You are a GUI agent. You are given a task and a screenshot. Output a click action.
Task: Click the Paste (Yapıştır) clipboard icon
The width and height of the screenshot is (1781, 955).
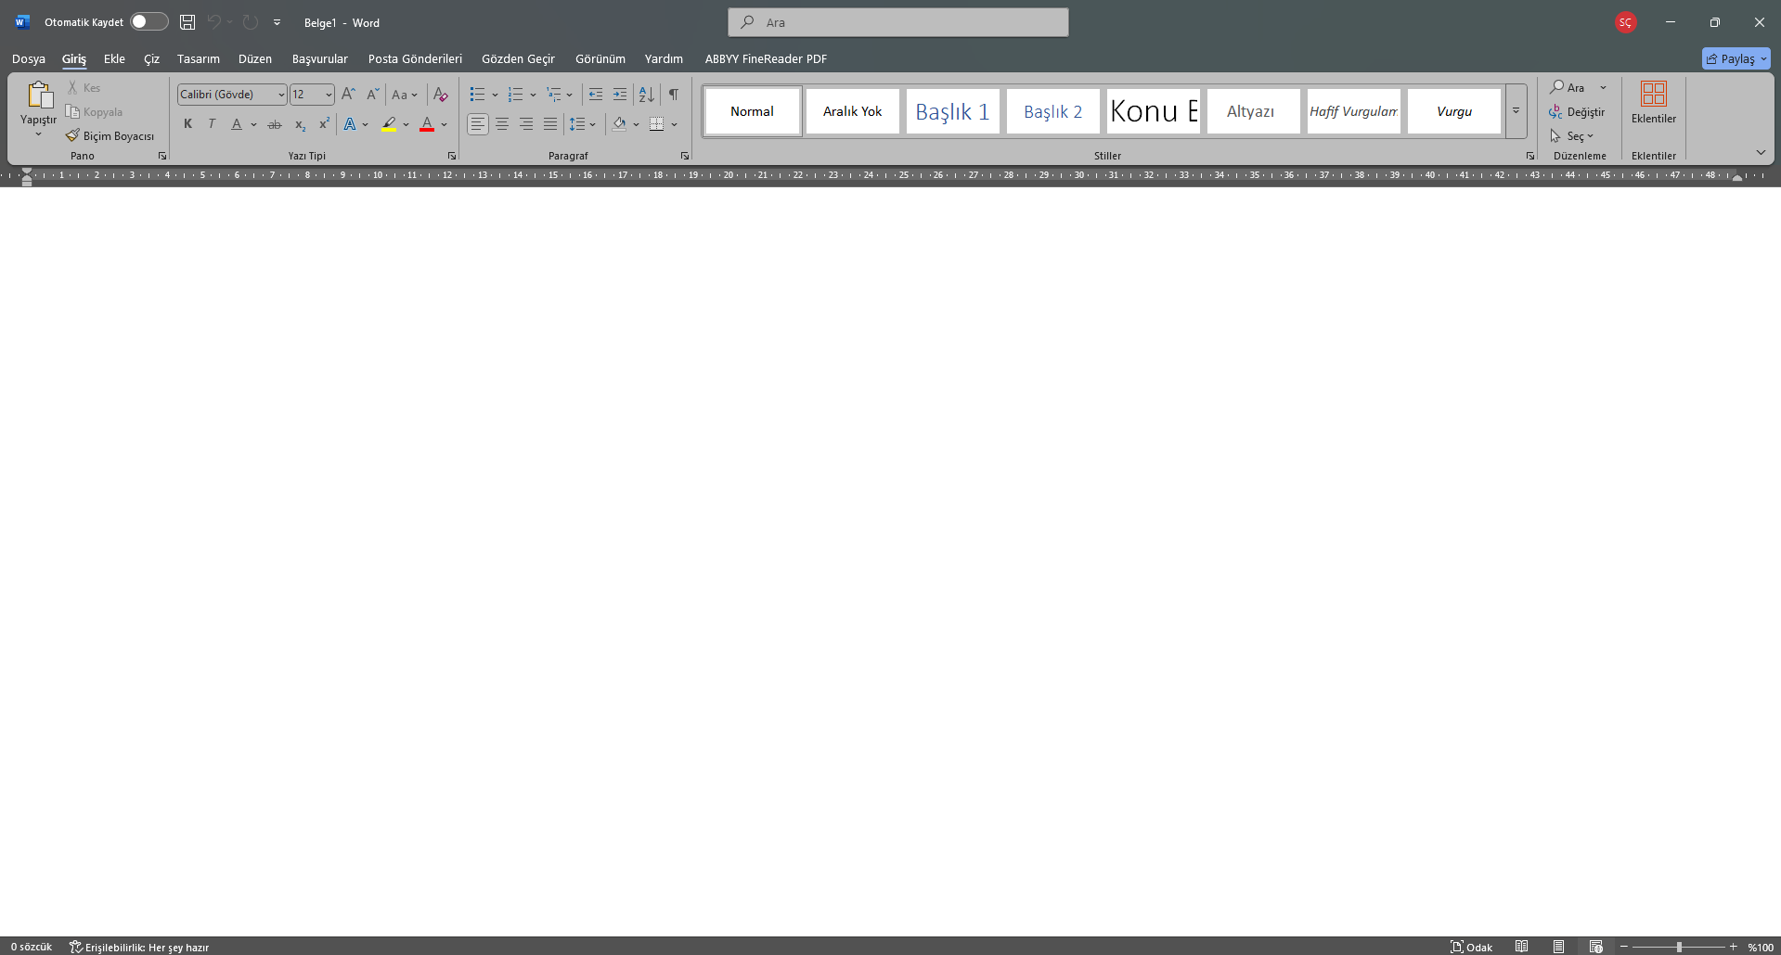39,95
